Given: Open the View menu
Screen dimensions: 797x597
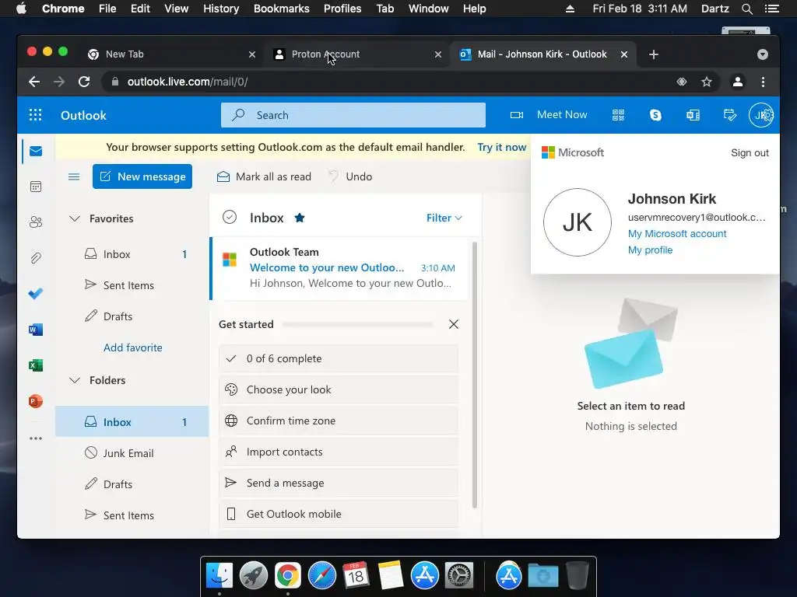Looking at the screenshot, I should point(177,9).
